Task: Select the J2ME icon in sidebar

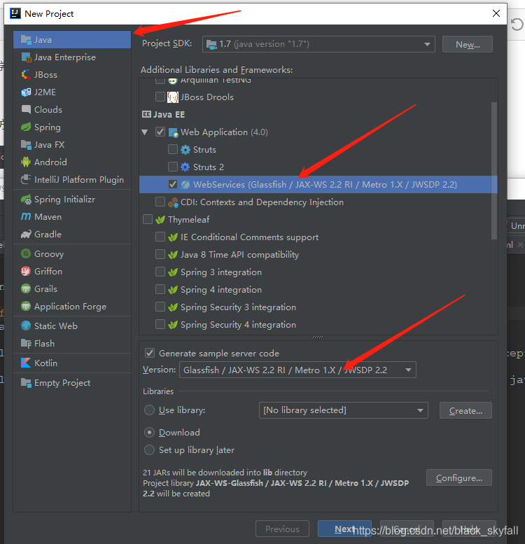Action: 26,92
